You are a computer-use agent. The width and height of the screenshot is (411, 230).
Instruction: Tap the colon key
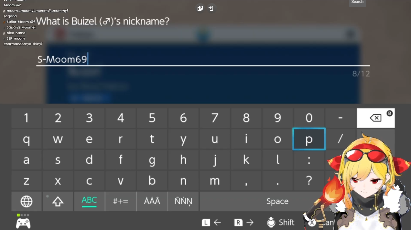click(x=309, y=160)
